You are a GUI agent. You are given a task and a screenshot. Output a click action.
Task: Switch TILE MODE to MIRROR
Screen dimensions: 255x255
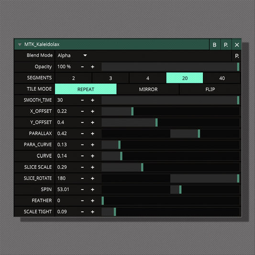click(x=148, y=89)
